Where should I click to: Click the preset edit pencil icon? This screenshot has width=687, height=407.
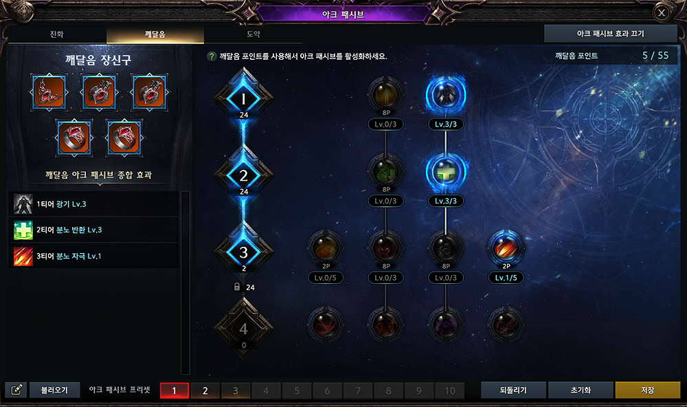tap(16, 390)
